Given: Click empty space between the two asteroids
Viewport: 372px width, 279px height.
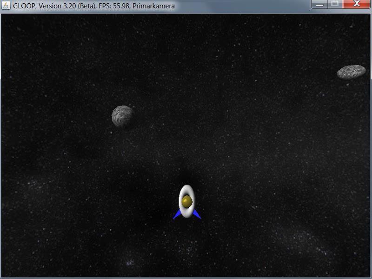Looking at the screenshot, I should [x=232, y=93].
